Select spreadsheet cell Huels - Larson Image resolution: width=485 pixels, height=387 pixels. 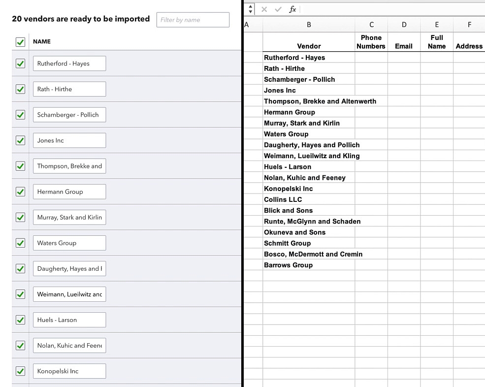click(x=309, y=167)
